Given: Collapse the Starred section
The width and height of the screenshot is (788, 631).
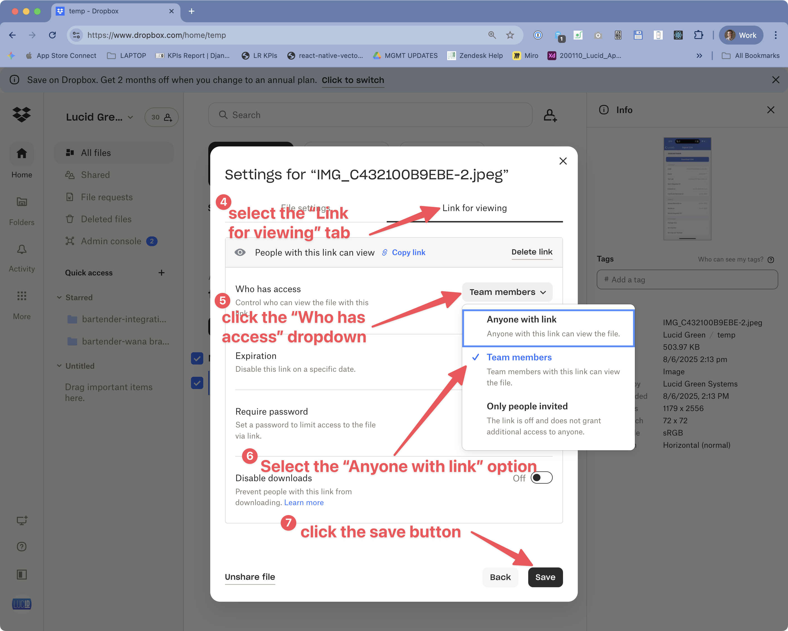Looking at the screenshot, I should tap(60, 297).
